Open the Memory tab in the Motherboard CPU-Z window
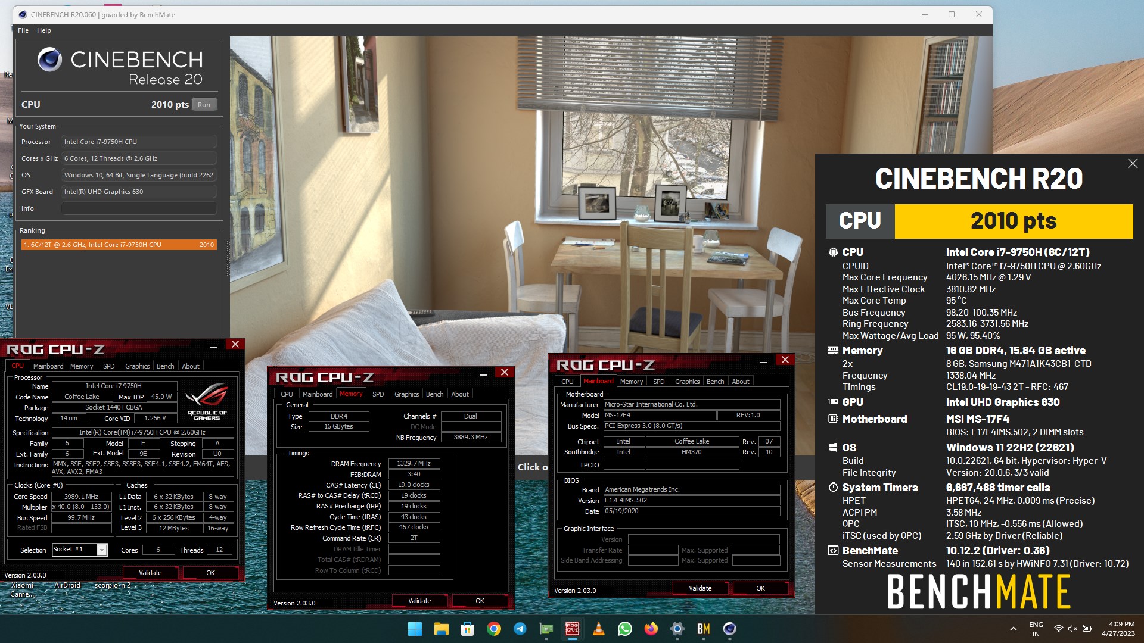This screenshot has width=1144, height=643. pos(632,382)
